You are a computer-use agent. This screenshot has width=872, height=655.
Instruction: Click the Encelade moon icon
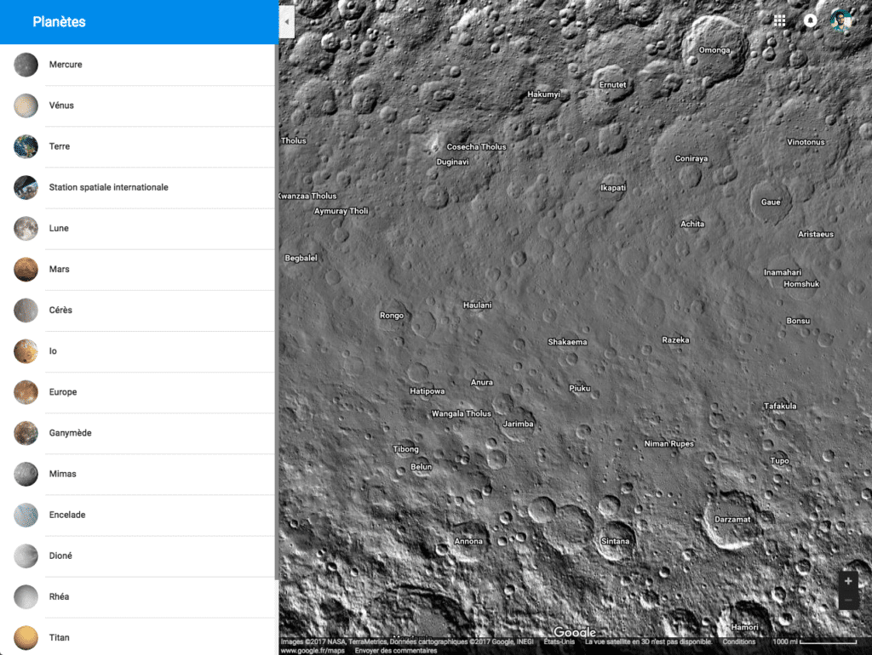25,515
